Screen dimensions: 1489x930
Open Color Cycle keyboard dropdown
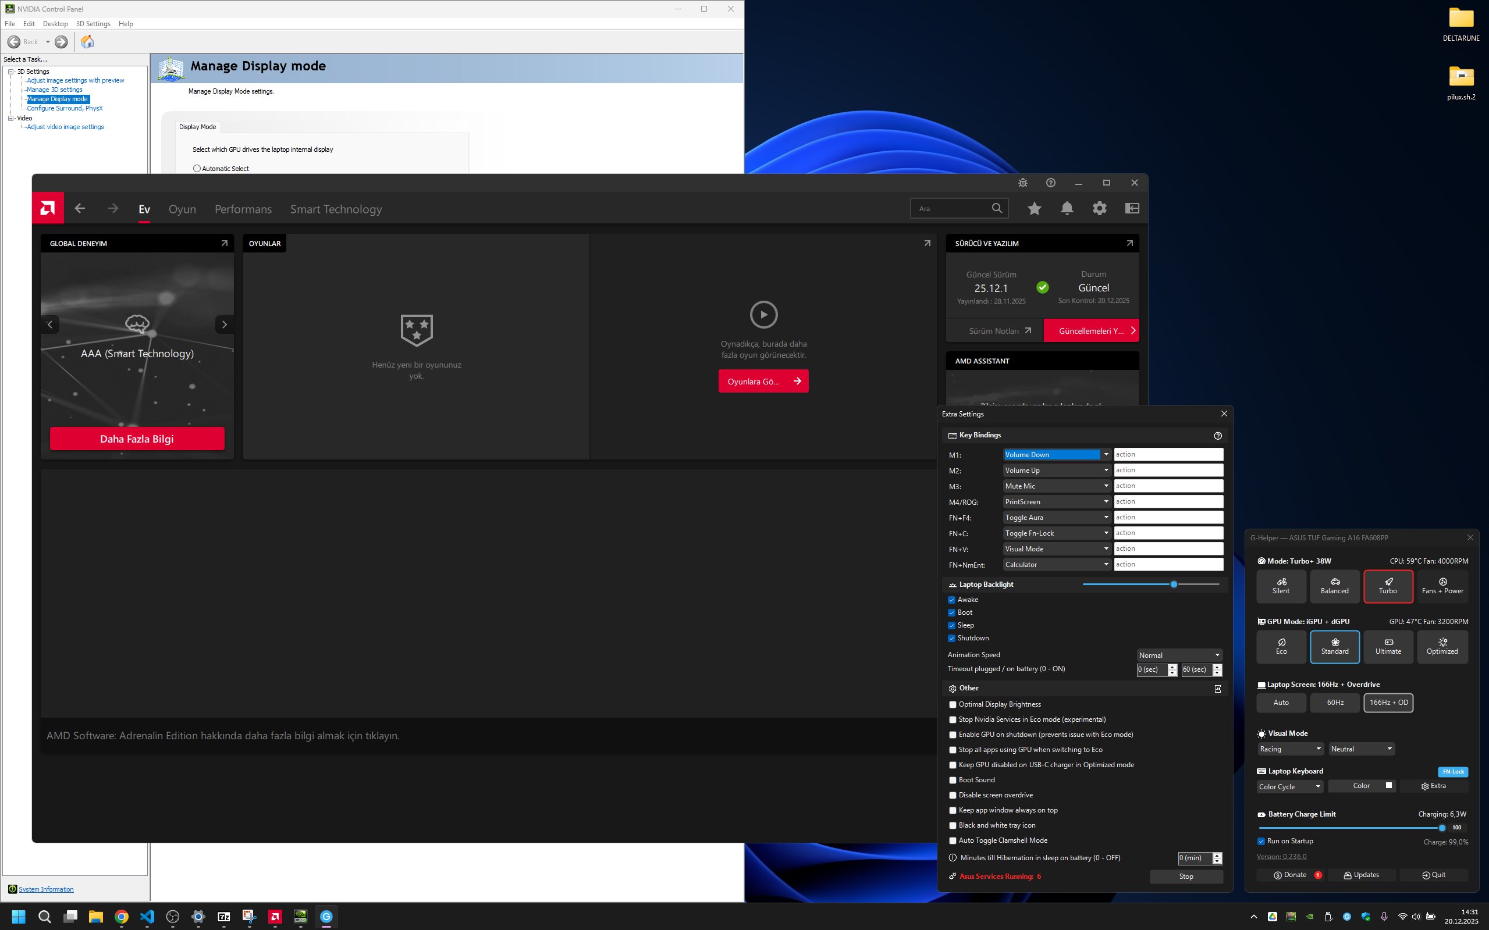pos(1289,787)
